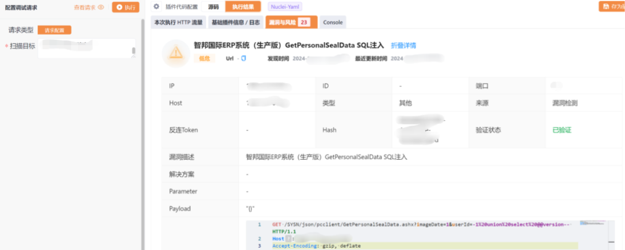Click the Parameter row label
This screenshot has width=625, height=250.
coord(183,191)
